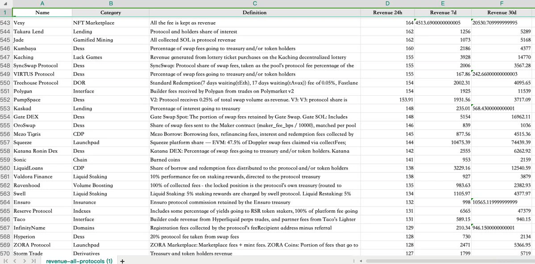
Task: Select column A header
Action: click(42, 4)
